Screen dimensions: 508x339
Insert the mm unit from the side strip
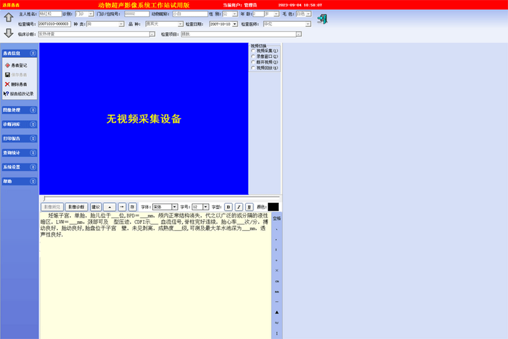coord(277,292)
